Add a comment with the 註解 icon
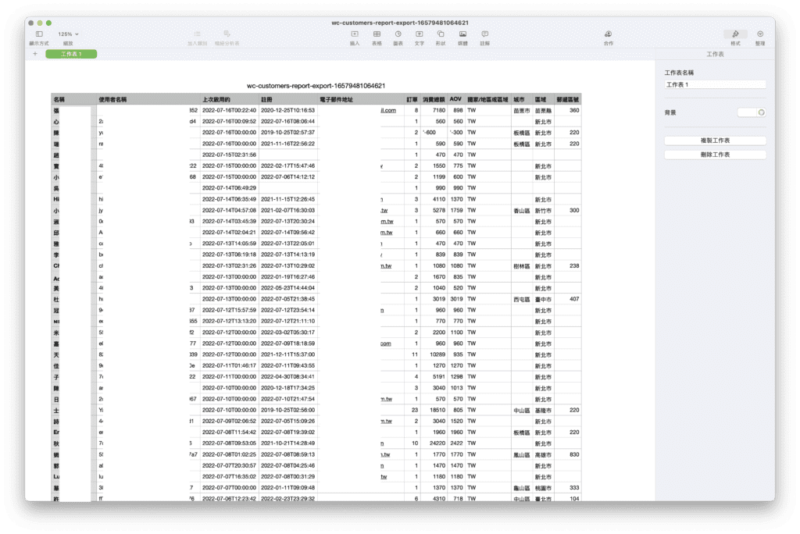 click(484, 34)
